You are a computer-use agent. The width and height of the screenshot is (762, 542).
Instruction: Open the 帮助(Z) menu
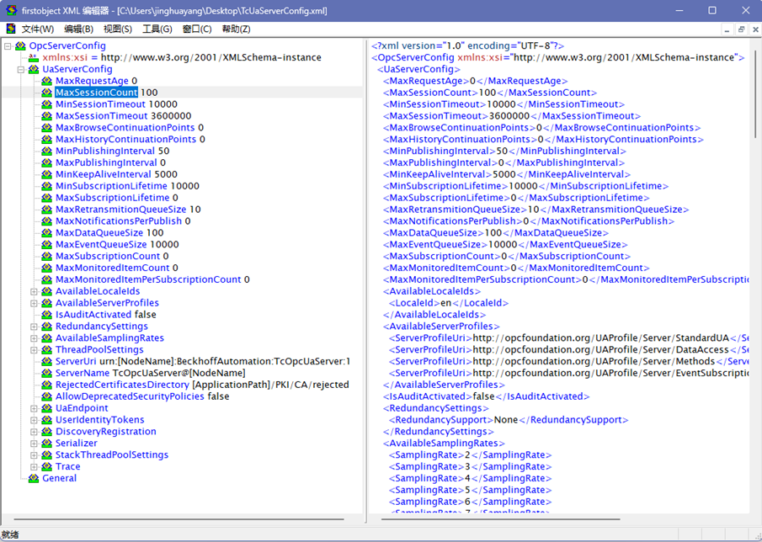236,29
